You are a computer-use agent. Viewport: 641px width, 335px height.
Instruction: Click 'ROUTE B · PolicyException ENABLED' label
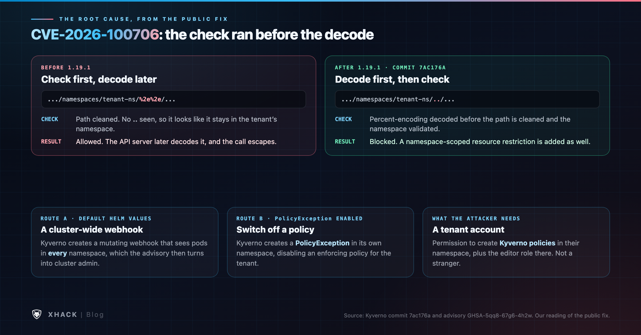[x=299, y=218]
